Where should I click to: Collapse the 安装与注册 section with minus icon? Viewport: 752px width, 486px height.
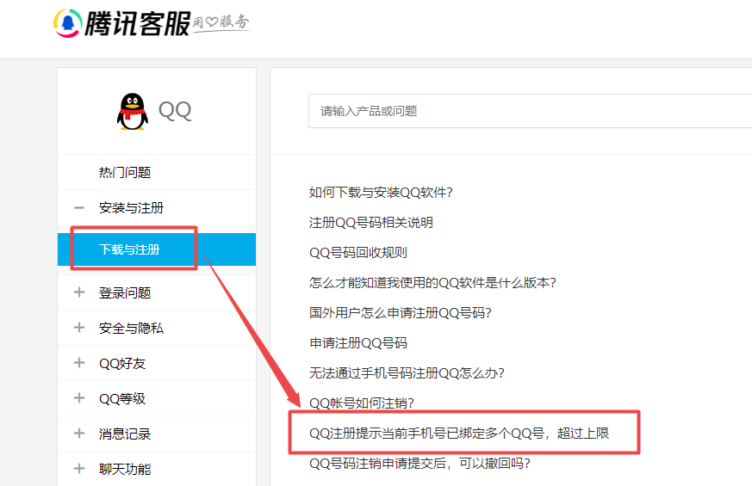(79, 208)
